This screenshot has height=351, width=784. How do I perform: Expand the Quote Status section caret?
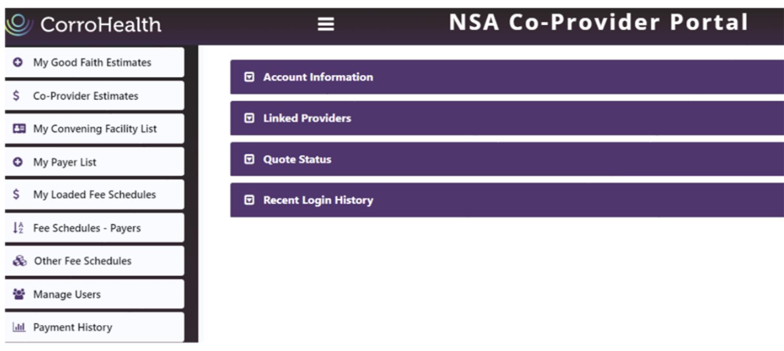(x=249, y=159)
